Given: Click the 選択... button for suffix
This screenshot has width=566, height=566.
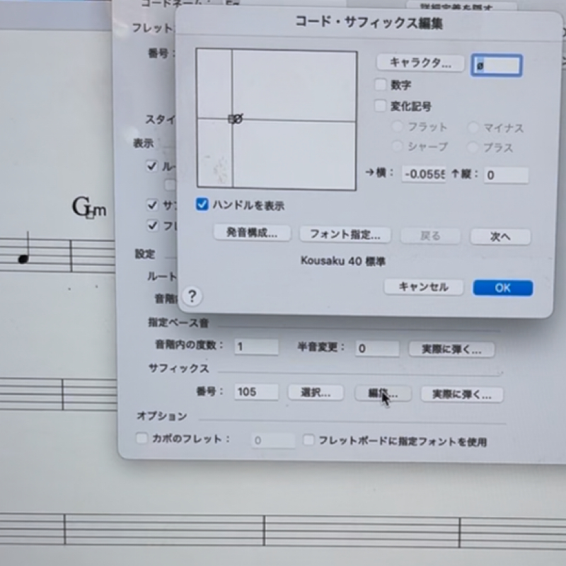Looking at the screenshot, I should [315, 393].
